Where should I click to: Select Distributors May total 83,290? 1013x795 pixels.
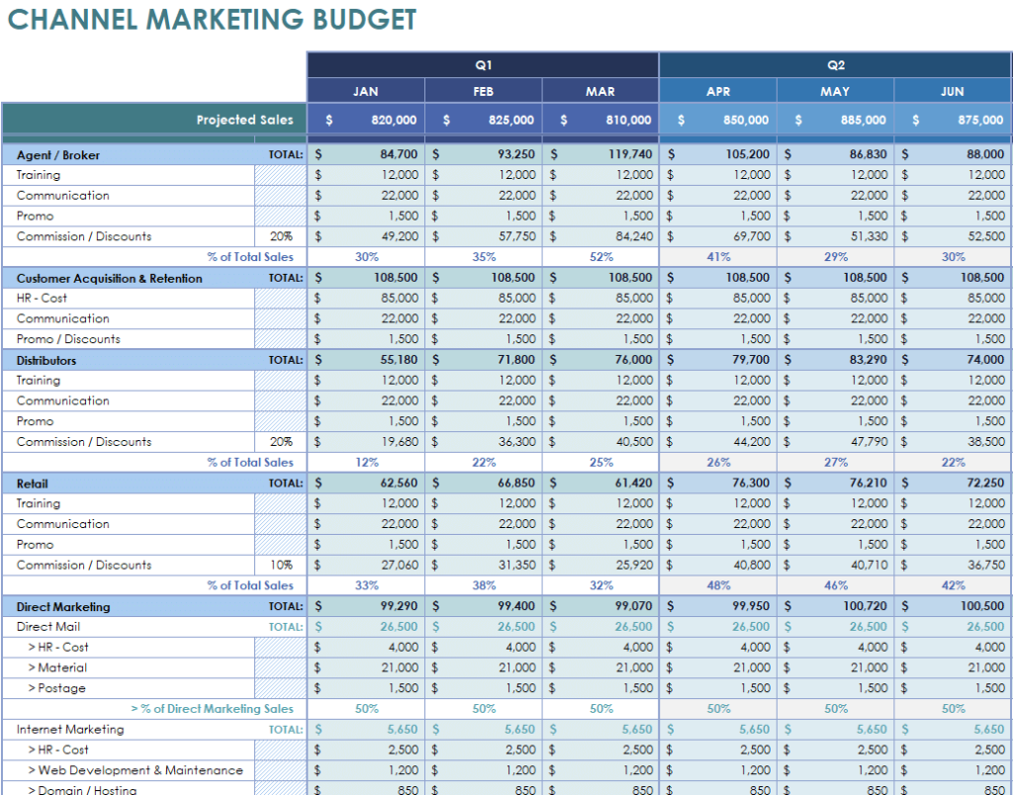pos(835,360)
